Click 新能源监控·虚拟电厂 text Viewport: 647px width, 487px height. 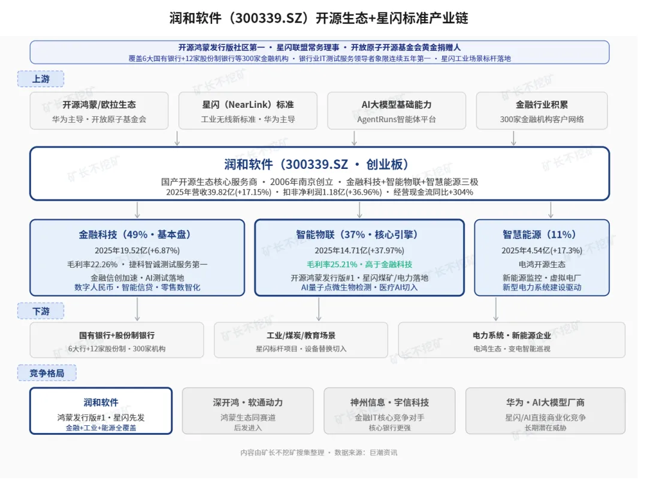[x=542, y=278]
